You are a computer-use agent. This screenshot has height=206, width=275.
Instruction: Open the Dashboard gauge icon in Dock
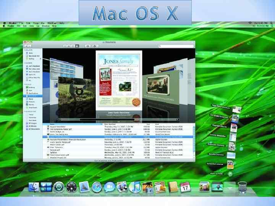click(x=71, y=187)
